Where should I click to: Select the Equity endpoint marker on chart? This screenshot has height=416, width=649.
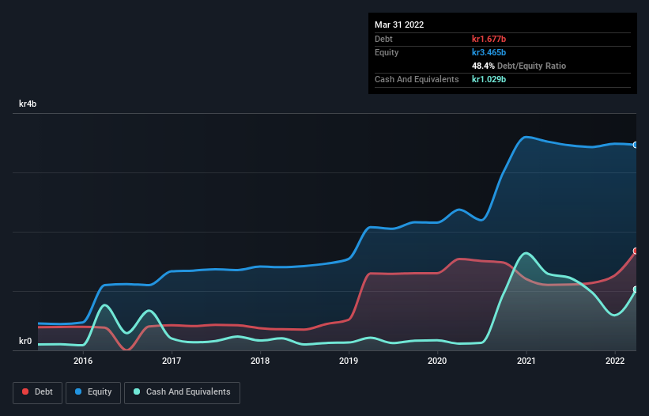[636, 145]
